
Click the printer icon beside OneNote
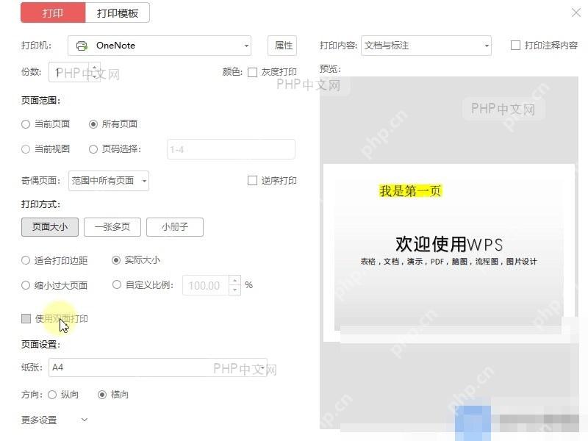coord(82,46)
